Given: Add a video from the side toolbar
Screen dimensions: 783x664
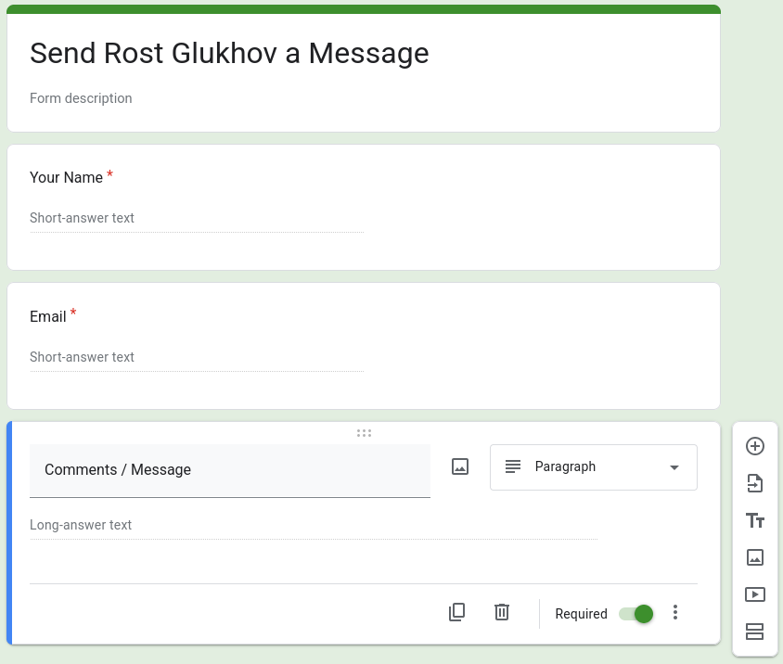Looking at the screenshot, I should tap(755, 594).
